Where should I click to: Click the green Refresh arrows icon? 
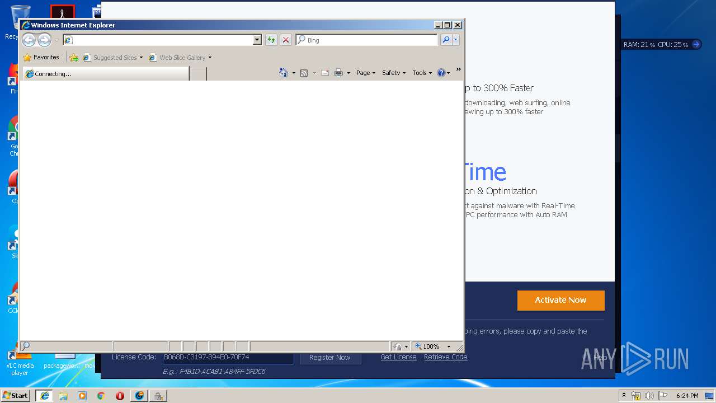(x=271, y=40)
